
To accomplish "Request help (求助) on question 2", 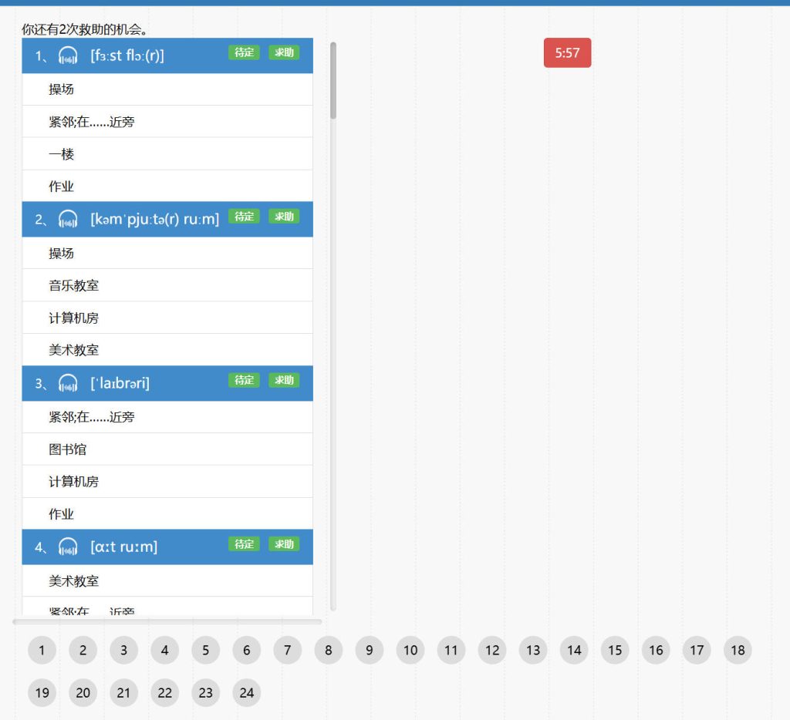I will tap(284, 217).
